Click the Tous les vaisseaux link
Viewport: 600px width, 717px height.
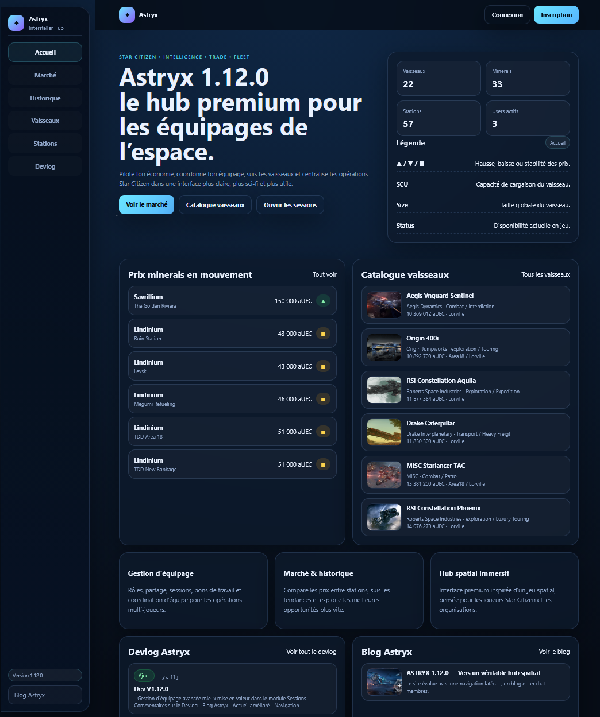pyautogui.click(x=545, y=274)
